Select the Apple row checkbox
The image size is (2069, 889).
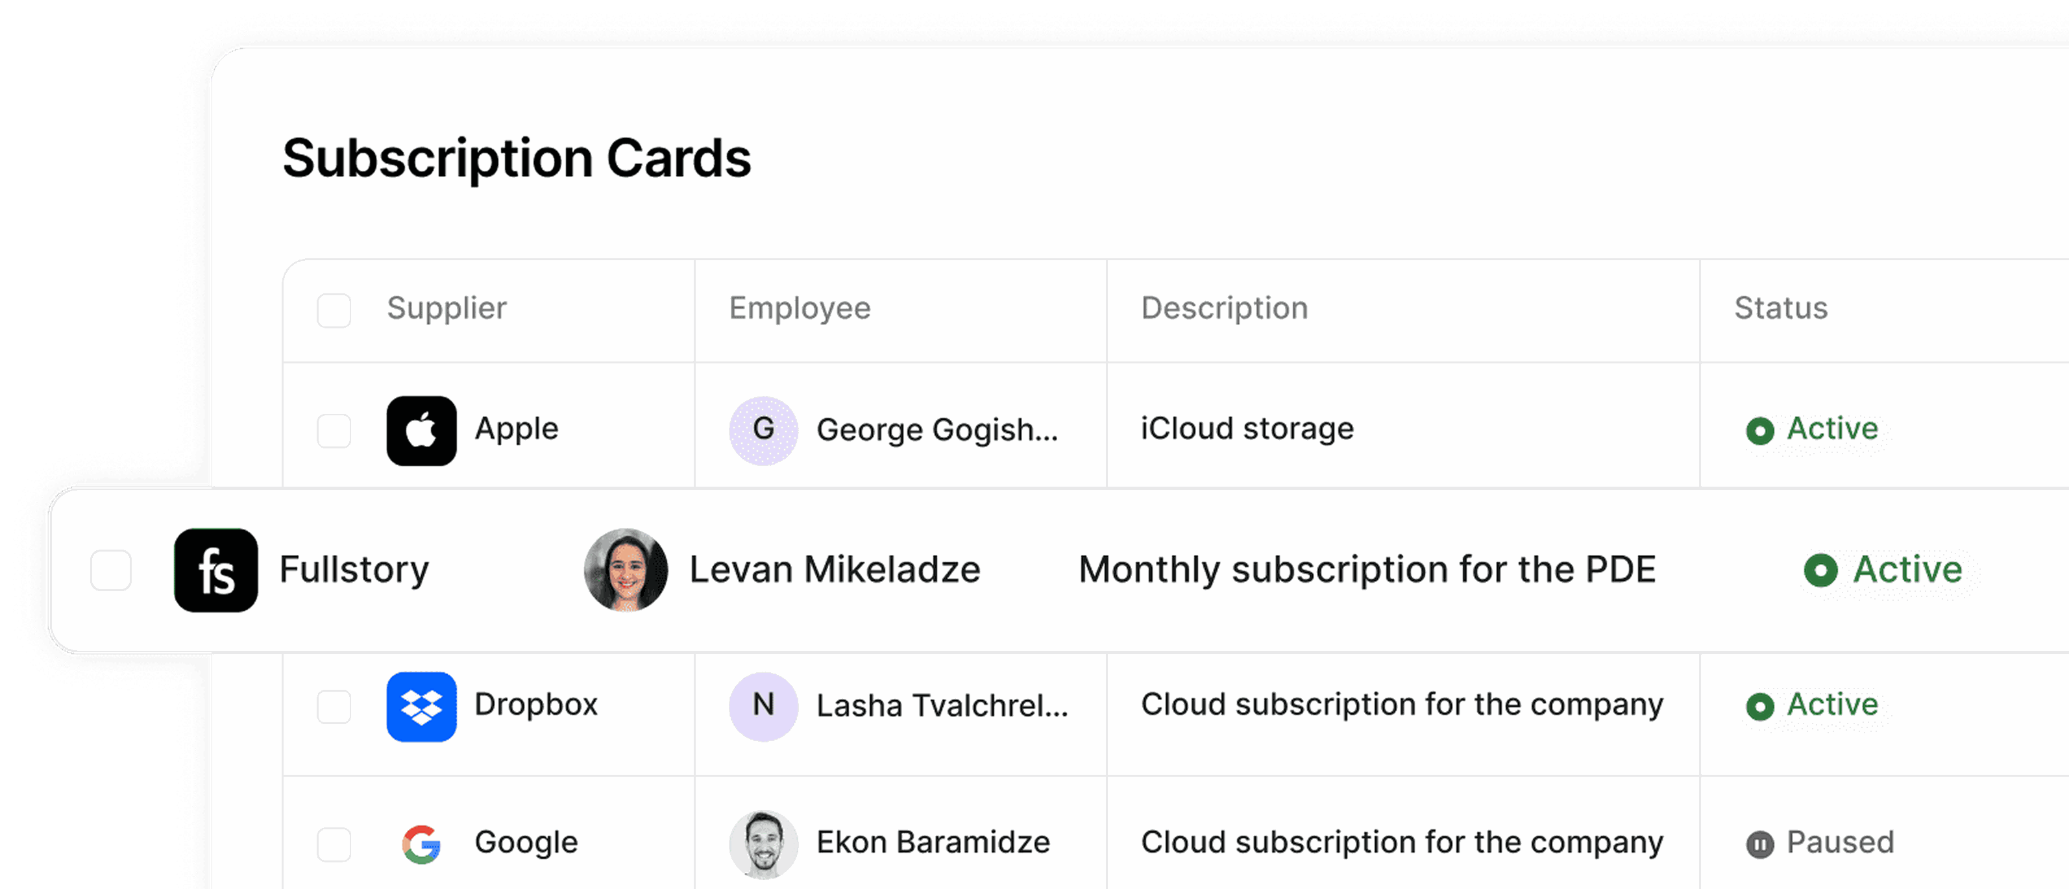tap(334, 430)
